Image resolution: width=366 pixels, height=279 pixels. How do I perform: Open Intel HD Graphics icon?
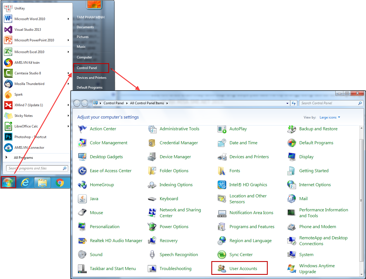222,185
